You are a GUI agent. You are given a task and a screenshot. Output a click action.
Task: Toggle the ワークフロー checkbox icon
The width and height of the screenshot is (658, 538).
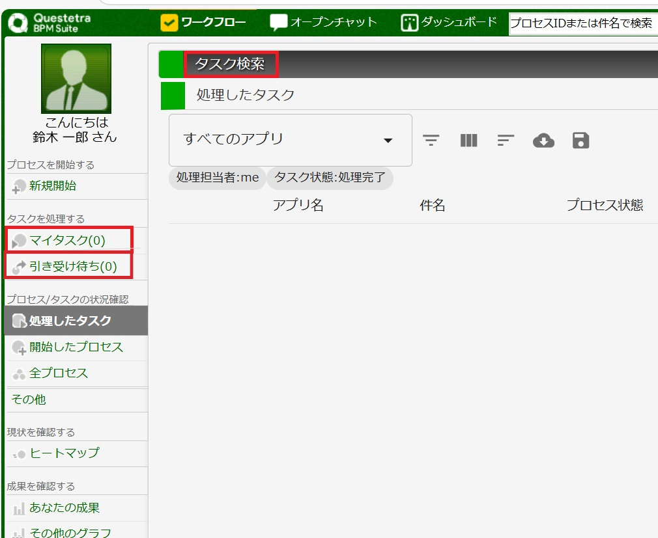click(169, 21)
